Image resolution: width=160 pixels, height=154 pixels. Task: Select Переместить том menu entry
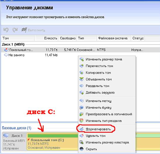point(107,66)
